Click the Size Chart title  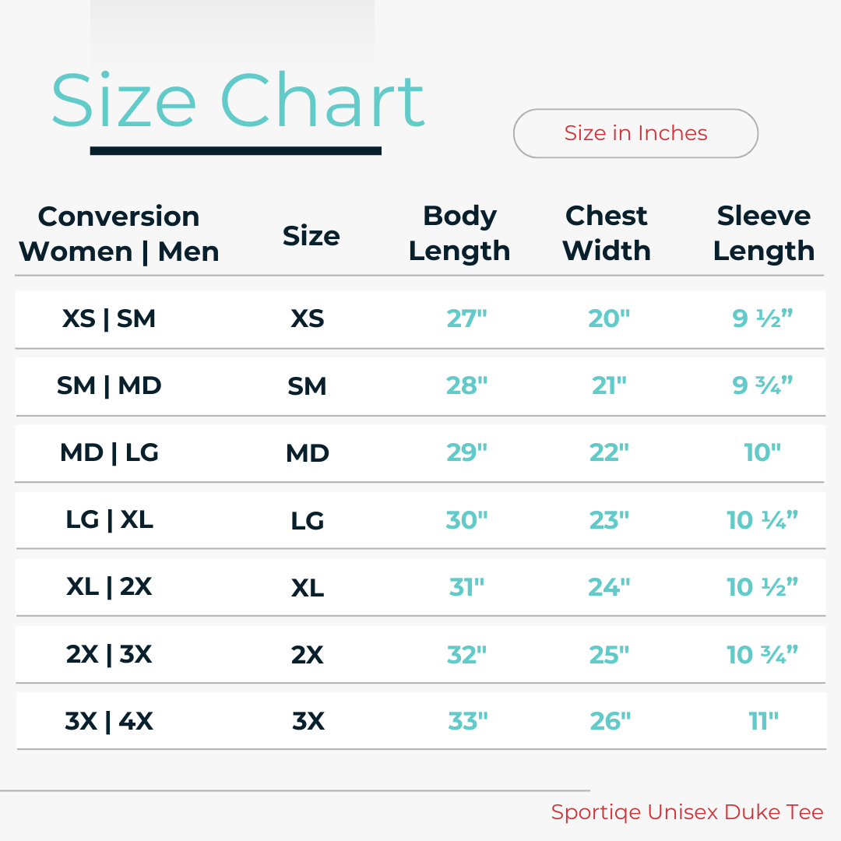point(238,101)
